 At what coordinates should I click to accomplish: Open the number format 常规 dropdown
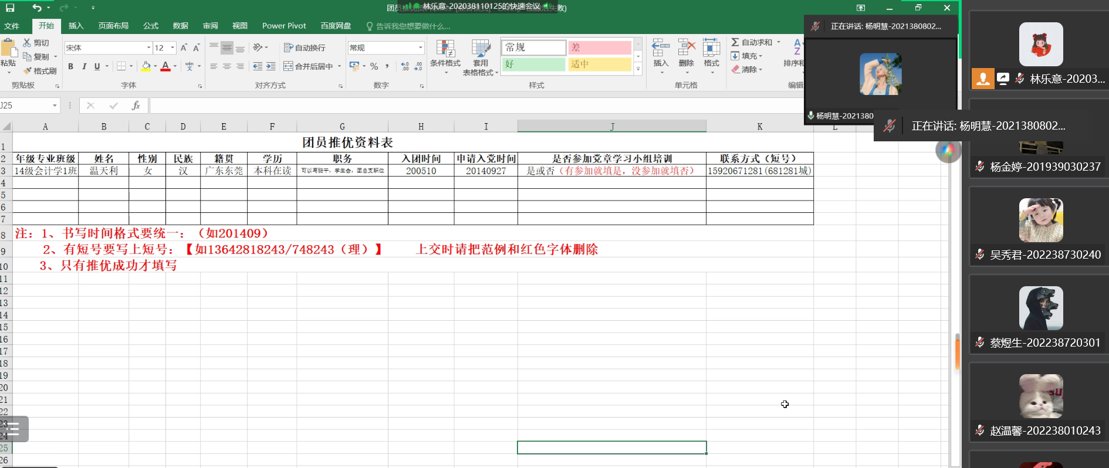pos(420,48)
